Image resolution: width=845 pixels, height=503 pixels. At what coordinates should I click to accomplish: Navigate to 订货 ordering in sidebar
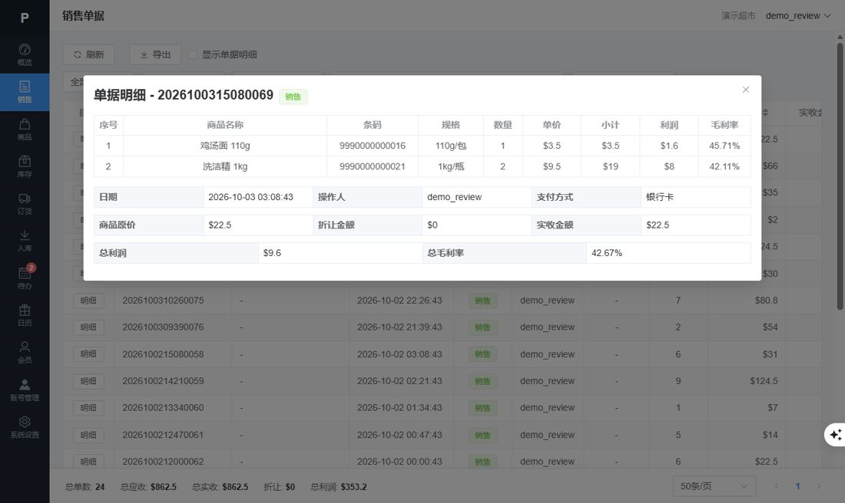click(25, 204)
